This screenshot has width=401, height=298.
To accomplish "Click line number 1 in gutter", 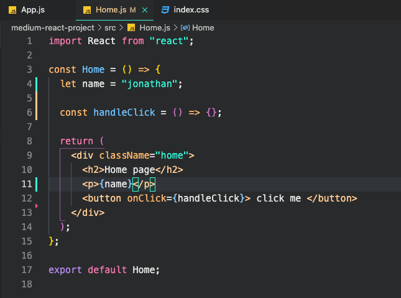I will coord(29,41).
